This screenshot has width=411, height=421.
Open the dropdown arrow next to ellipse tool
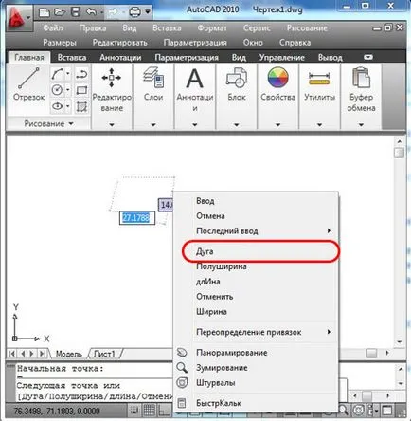click(68, 106)
